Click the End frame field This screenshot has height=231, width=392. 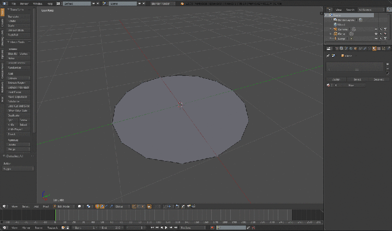pyautogui.click(x=112, y=228)
